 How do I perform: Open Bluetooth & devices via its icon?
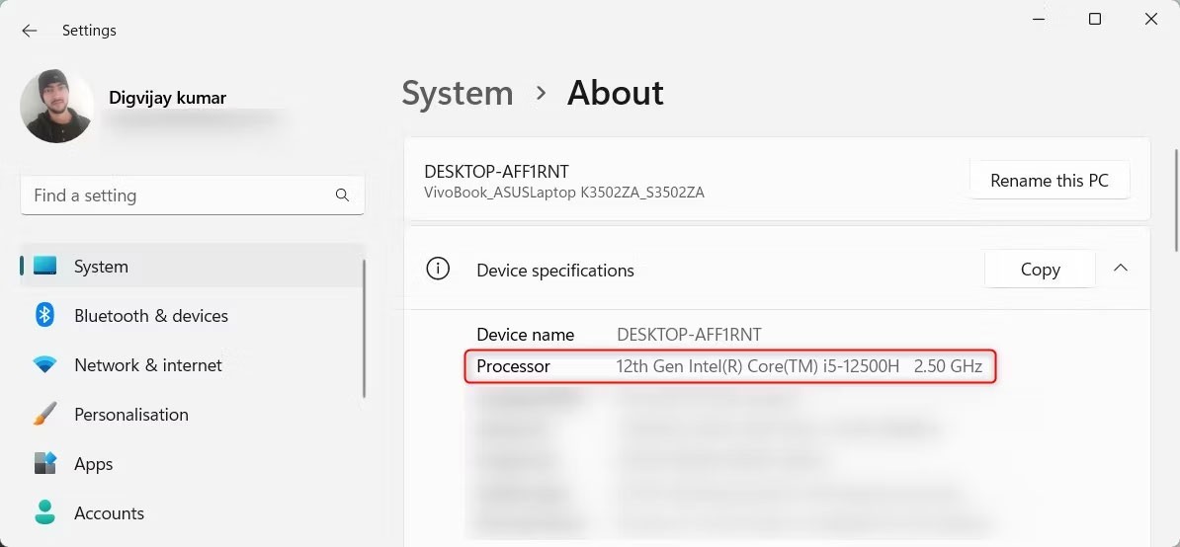pos(44,316)
